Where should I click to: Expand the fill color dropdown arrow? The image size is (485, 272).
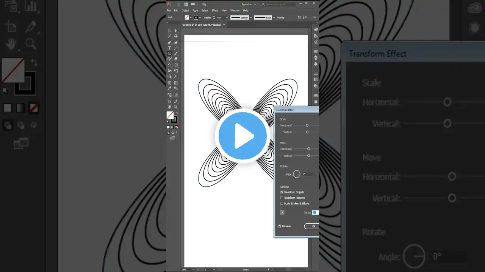point(191,17)
